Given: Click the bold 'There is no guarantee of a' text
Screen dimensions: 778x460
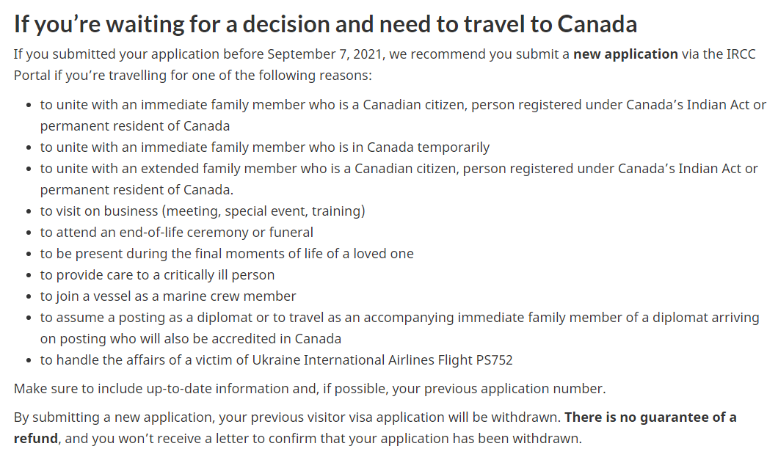Looking at the screenshot, I should 650,417.
